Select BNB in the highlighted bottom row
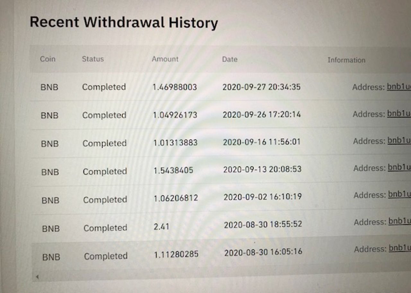Viewport: 411px width, 293px height. click(51, 257)
